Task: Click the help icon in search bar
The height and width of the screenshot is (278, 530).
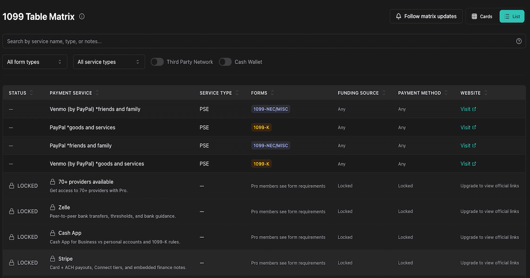Action: click(x=519, y=41)
